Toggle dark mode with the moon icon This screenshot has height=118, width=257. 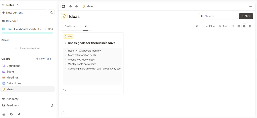[12, 114]
